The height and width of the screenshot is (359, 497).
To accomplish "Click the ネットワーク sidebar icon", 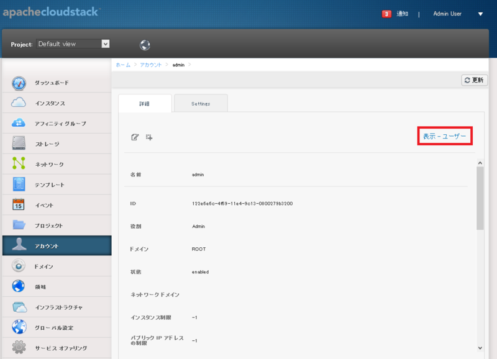I will tap(19, 164).
